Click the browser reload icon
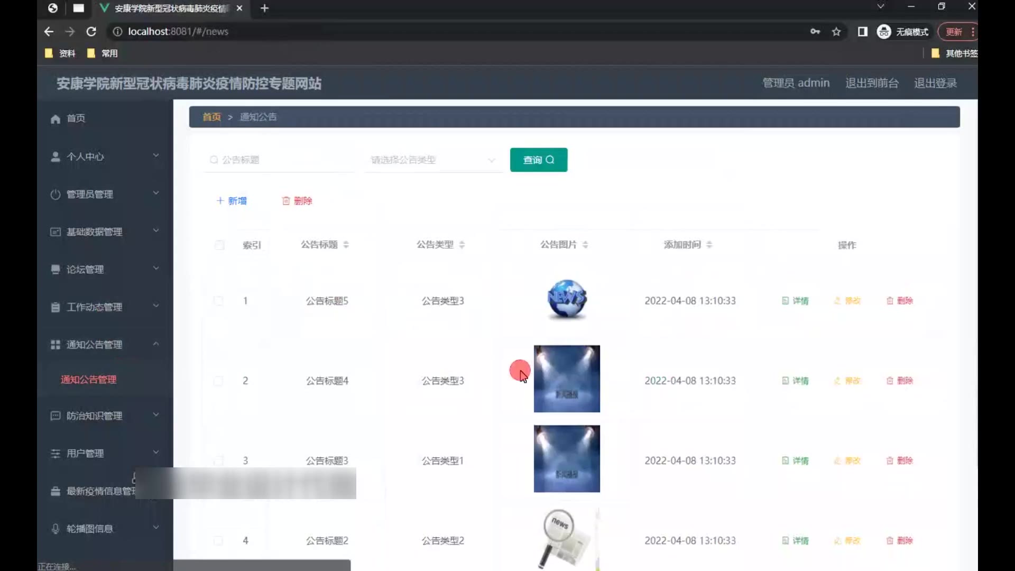The image size is (1015, 571). (91, 32)
